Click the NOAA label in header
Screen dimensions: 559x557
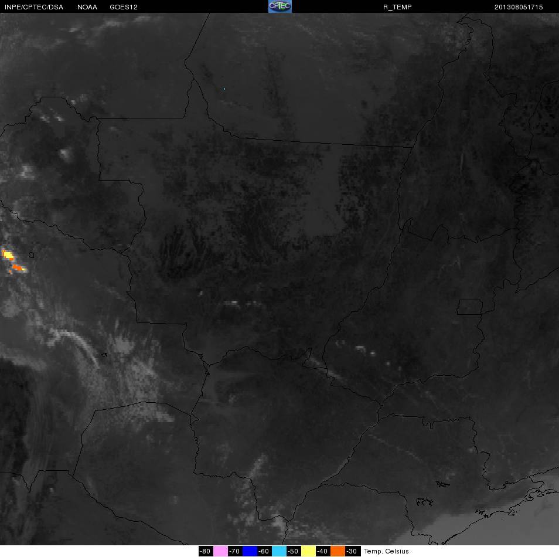87,7
